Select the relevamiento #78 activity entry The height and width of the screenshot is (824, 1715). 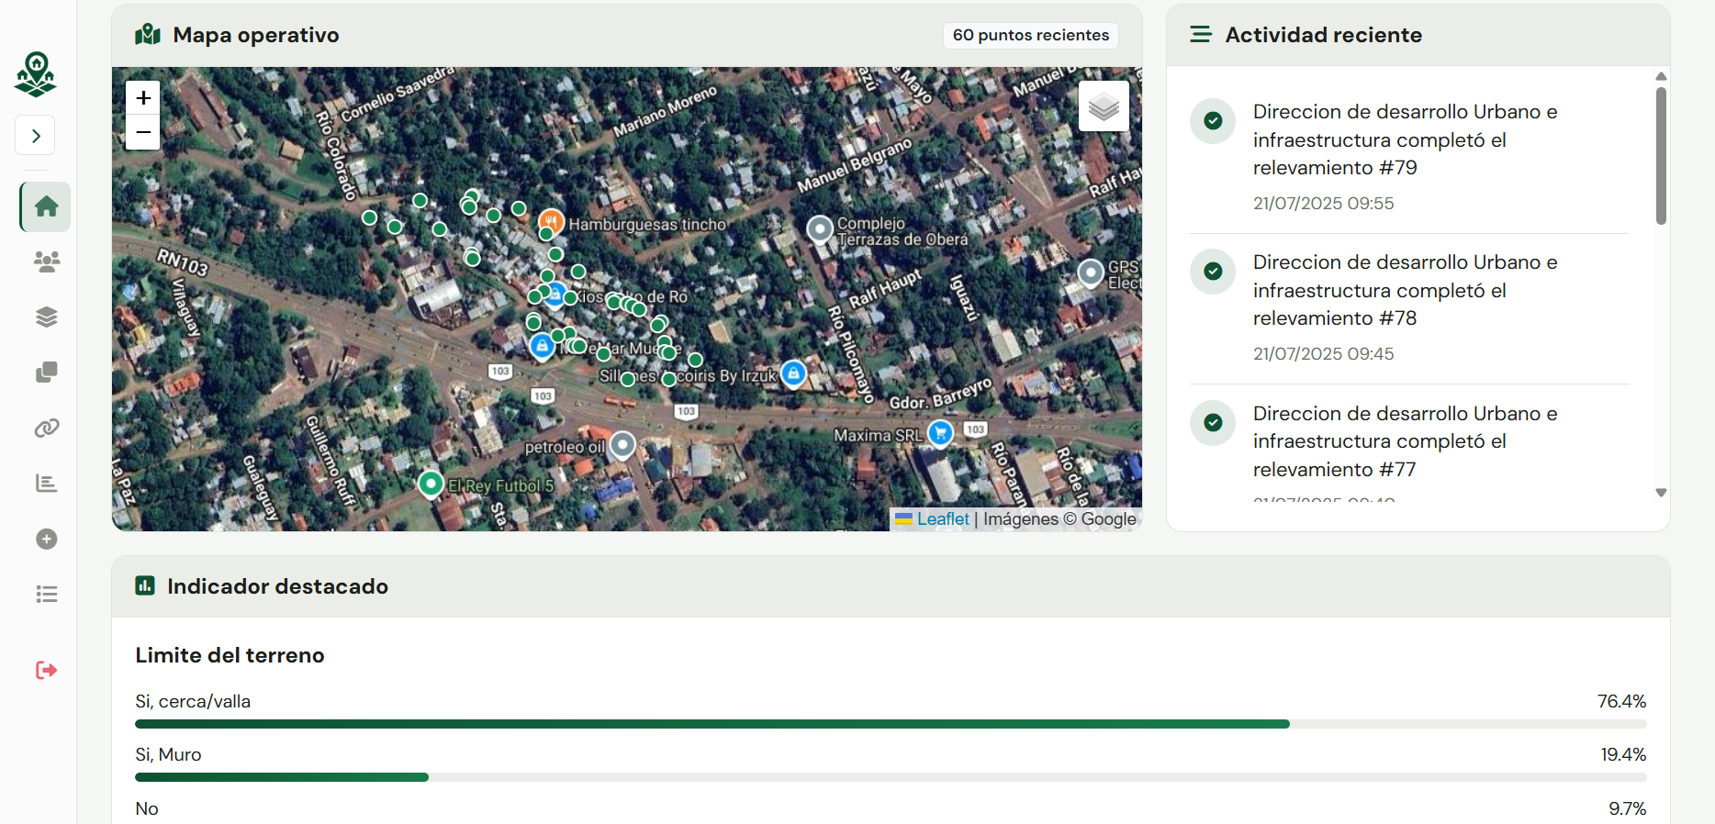[1410, 308]
